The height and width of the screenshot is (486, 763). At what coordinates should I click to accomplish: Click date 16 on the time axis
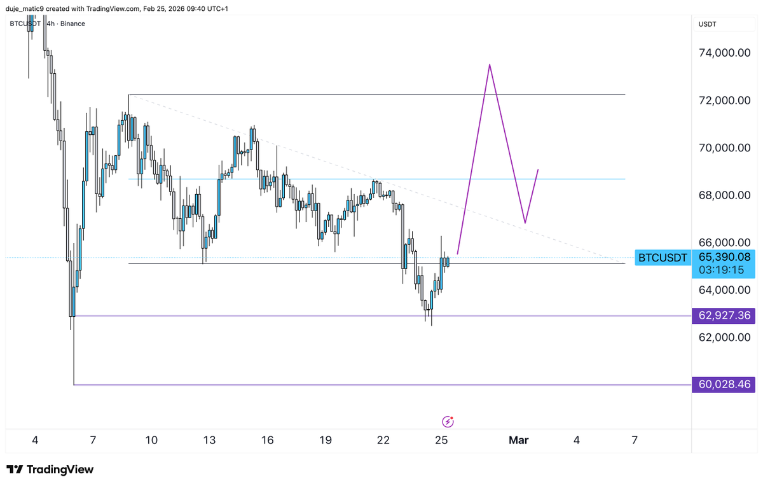click(267, 440)
